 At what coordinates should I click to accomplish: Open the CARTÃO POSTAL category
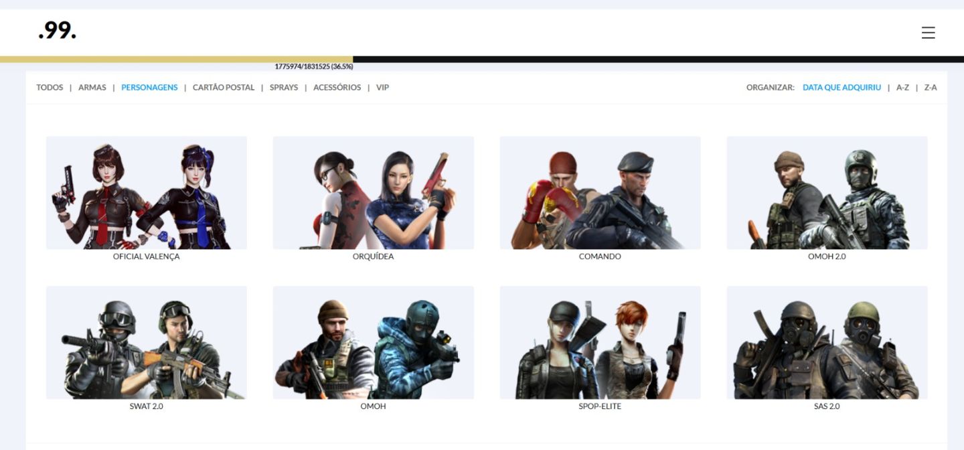[x=224, y=88]
